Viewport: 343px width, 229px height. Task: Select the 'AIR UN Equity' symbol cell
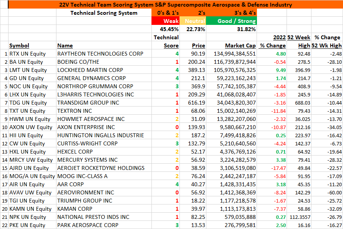click(x=32, y=184)
